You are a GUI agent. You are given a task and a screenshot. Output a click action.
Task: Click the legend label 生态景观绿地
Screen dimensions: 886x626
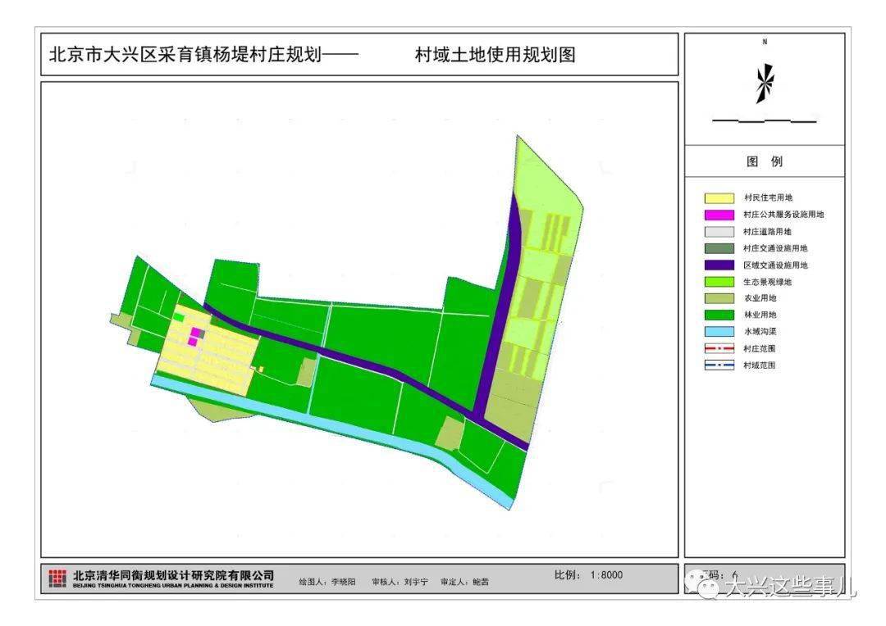(767, 282)
